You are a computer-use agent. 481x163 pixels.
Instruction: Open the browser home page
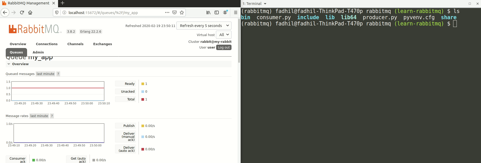click(30, 12)
